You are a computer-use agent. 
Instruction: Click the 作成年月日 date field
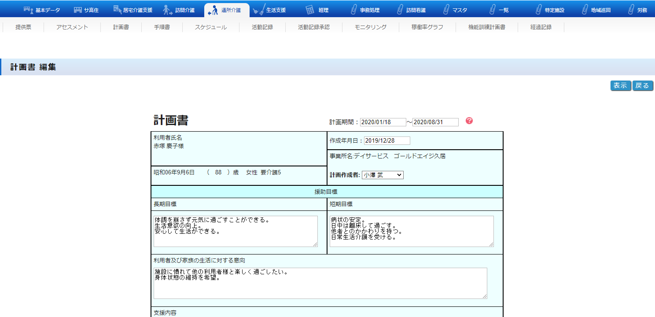pyautogui.click(x=386, y=140)
